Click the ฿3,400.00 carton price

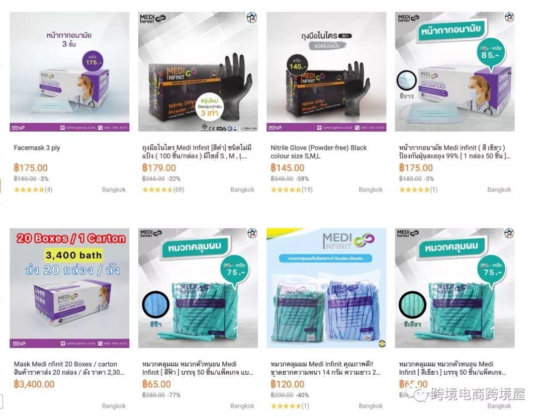coord(34,384)
